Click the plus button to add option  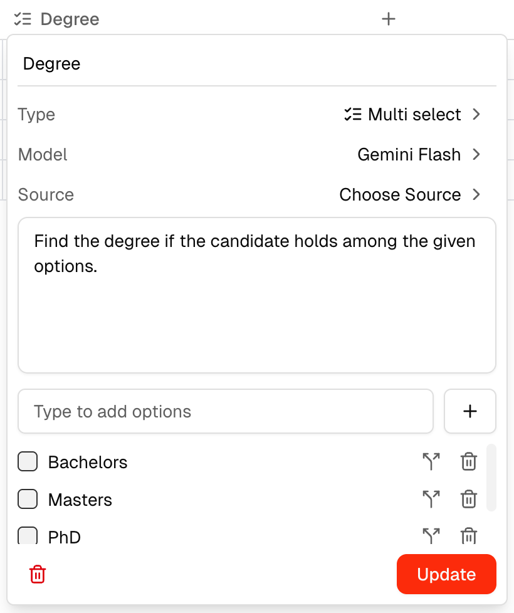469,411
